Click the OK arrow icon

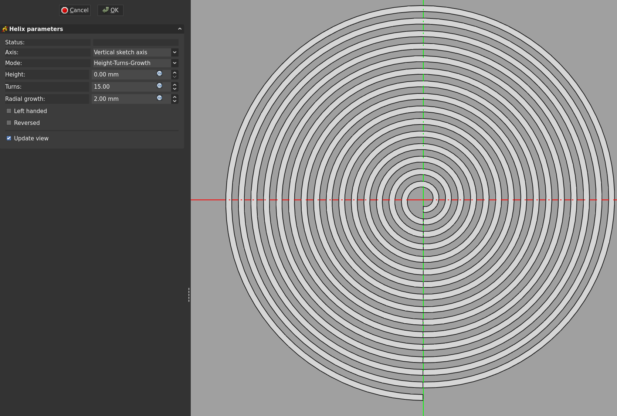click(106, 10)
